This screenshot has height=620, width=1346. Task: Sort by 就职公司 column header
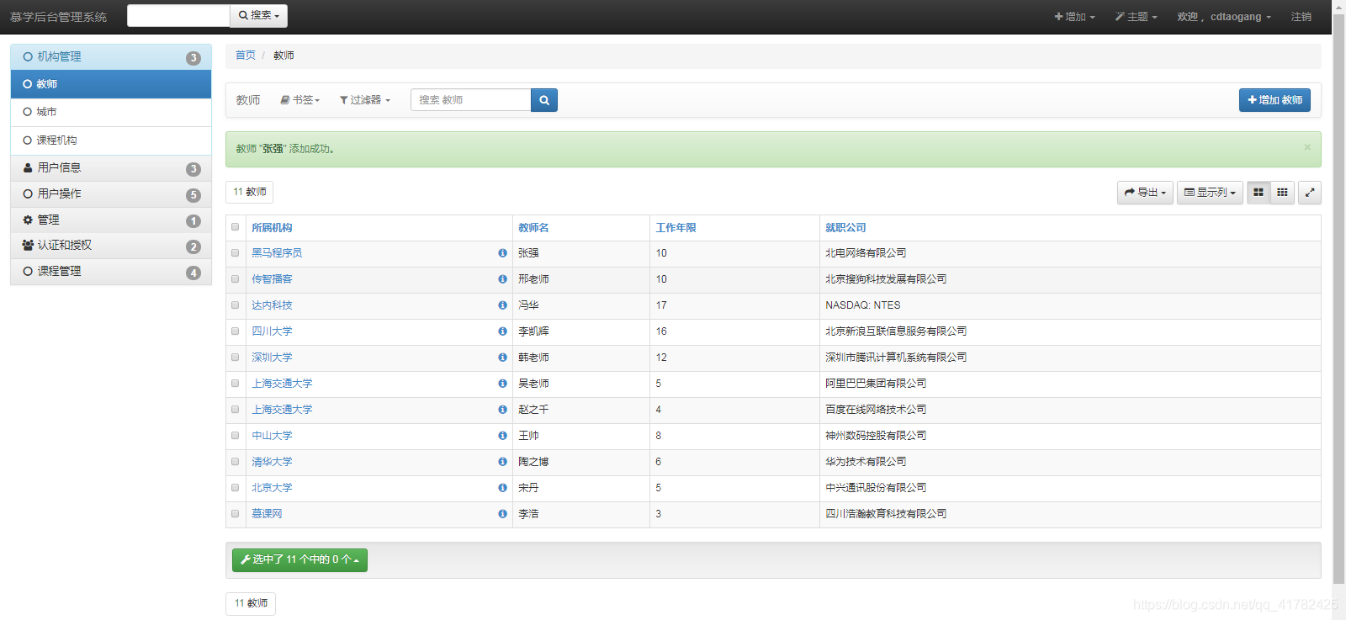click(845, 228)
